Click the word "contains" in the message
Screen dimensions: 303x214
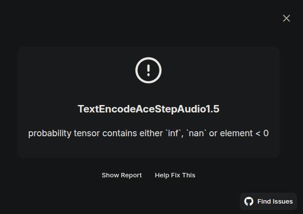point(118,133)
